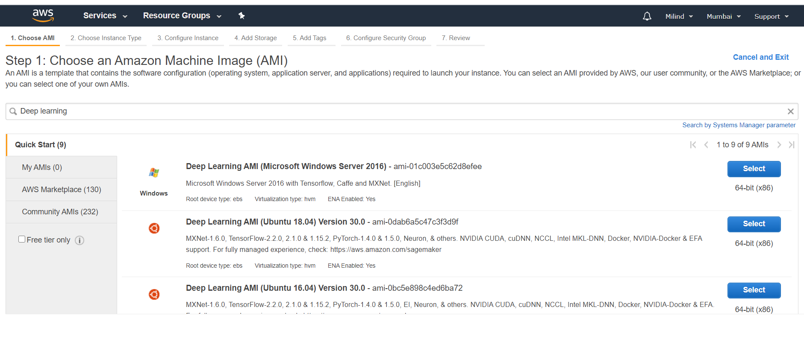This screenshot has width=804, height=339.
Task: Click Ubuntu icon for Ubuntu 18.04 AMI
Action: coord(154,228)
